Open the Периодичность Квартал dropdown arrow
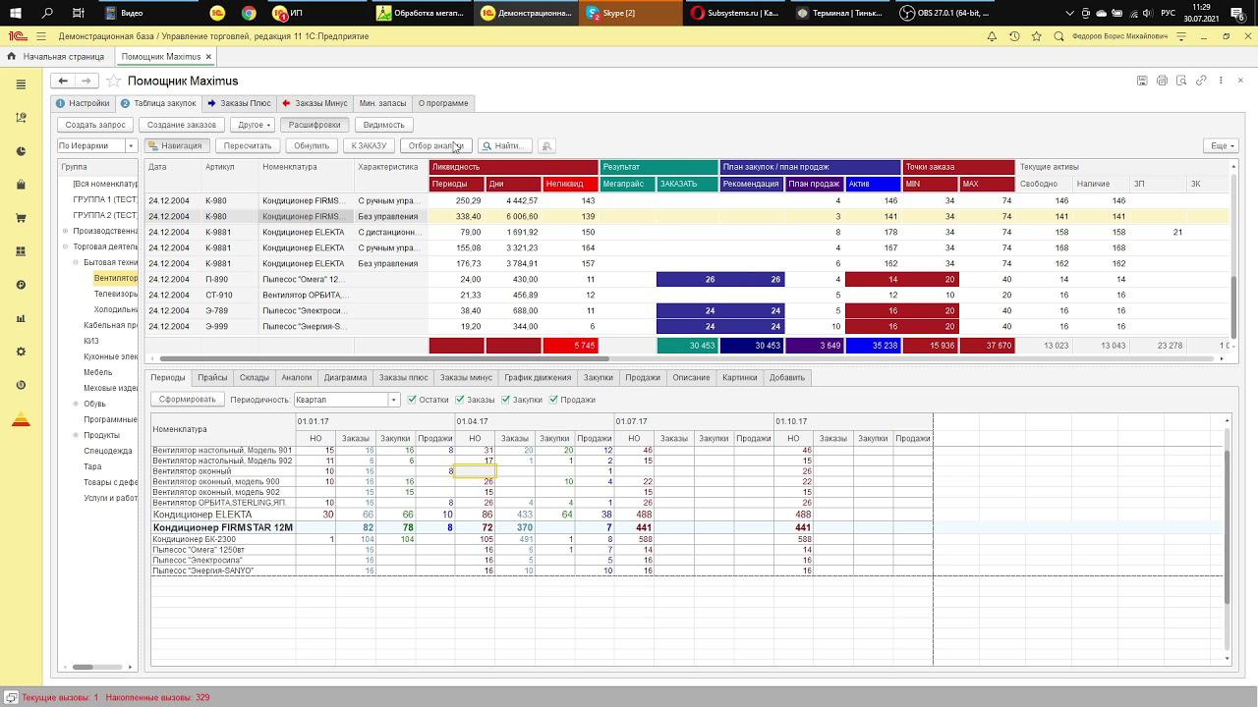The height and width of the screenshot is (707, 1258). click(x=393, y=400)
